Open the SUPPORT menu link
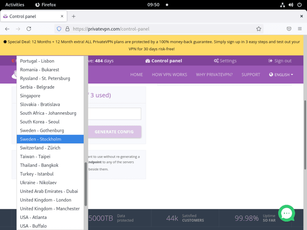Screen dimensions: 307x230 point(251,75)
